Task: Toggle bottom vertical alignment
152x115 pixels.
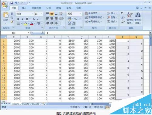Action: [56, 14]
